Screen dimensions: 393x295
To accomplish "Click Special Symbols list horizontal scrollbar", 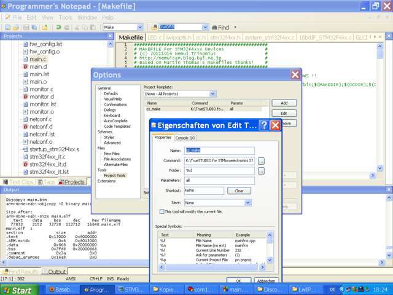I will (212, 267).
